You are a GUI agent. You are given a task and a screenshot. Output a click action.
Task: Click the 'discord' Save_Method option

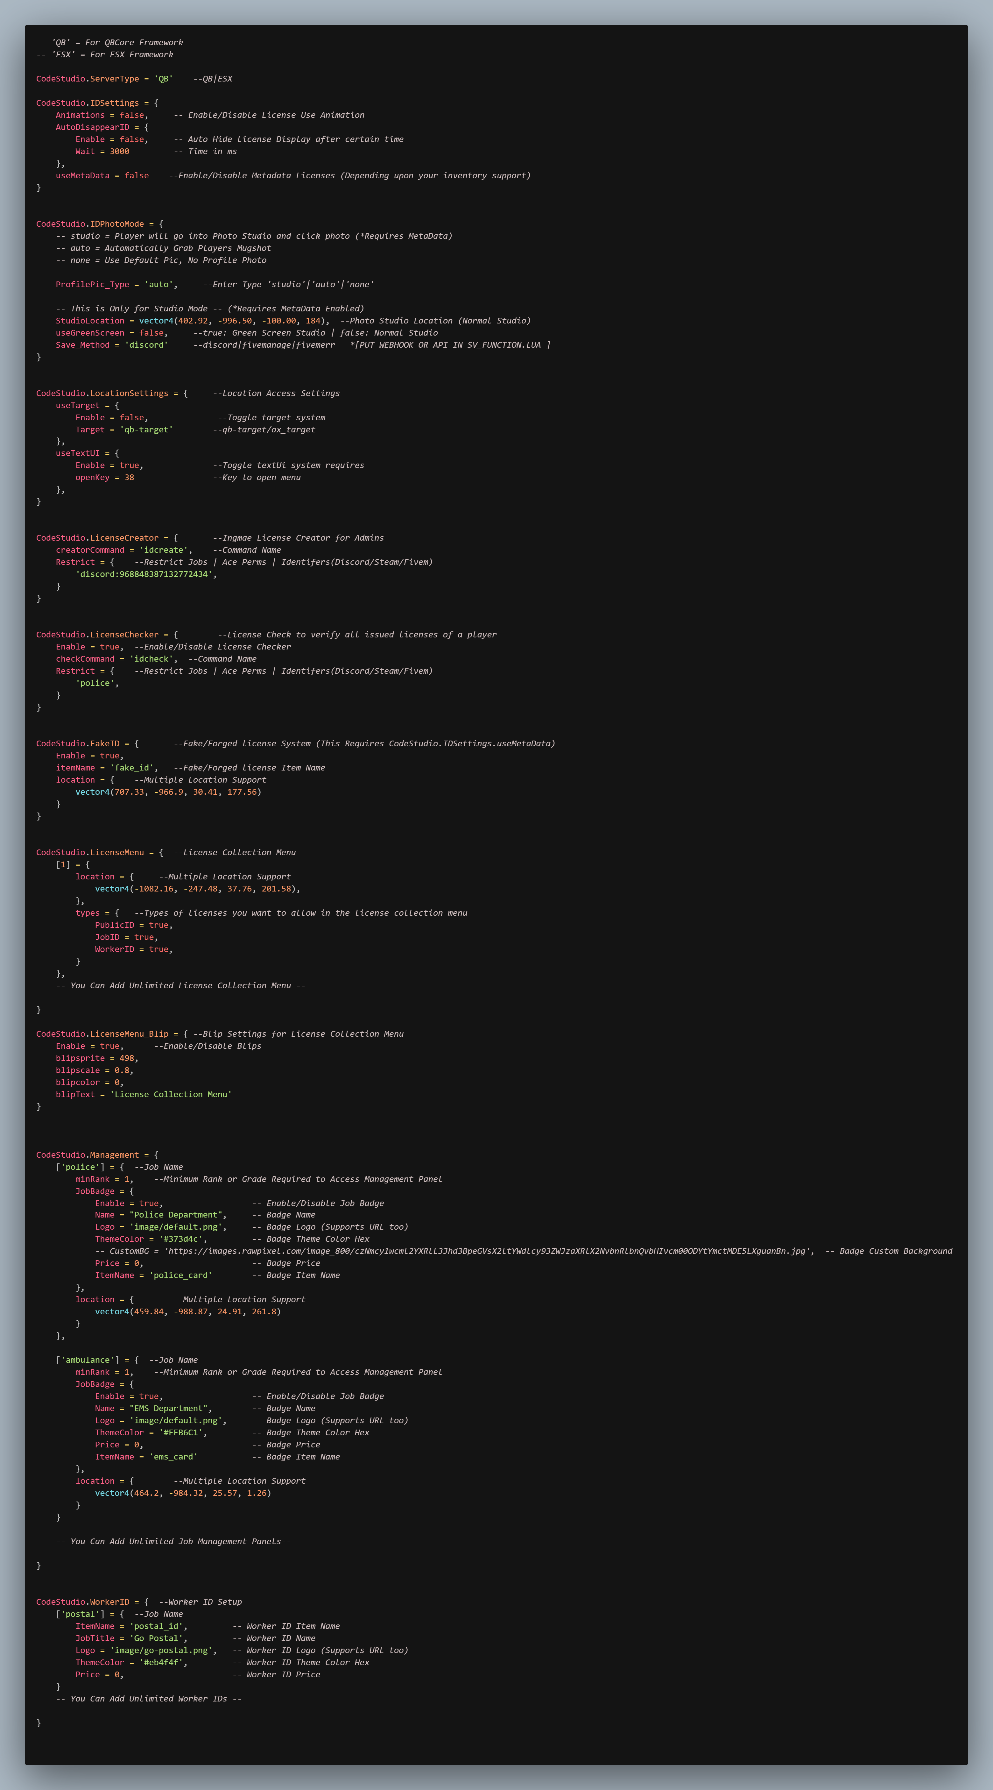[x=147, y=345]
